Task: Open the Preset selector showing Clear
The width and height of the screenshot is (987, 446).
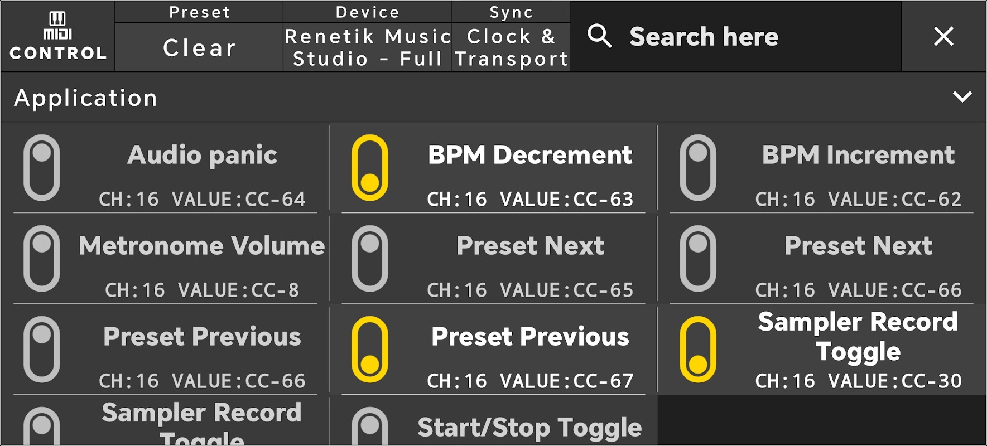Action: (199, 47)
